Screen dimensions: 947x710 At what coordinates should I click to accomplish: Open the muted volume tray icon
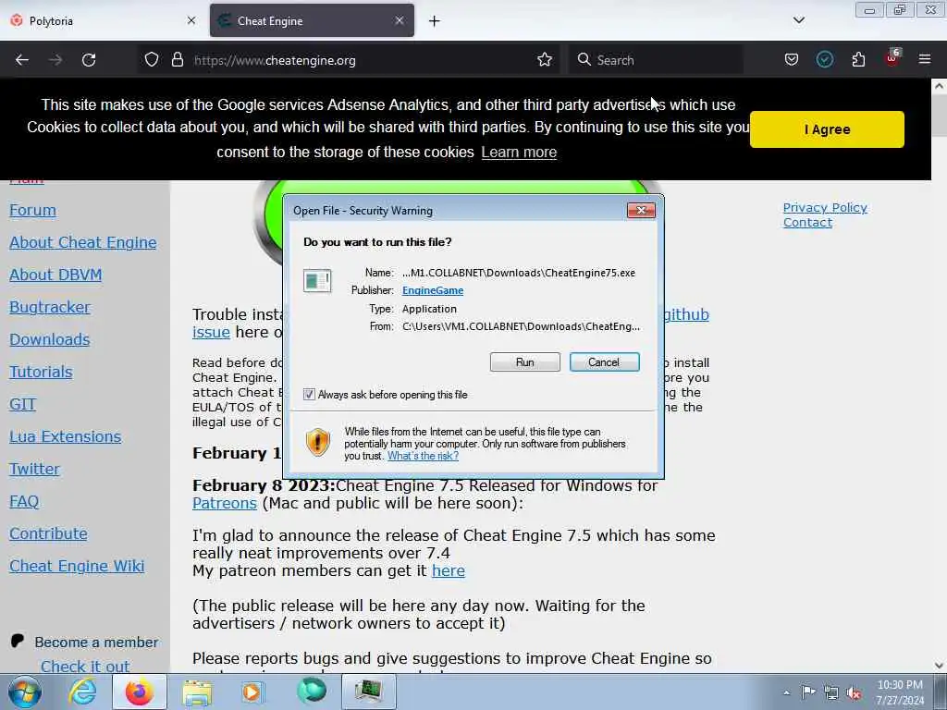tap(854, 693)
